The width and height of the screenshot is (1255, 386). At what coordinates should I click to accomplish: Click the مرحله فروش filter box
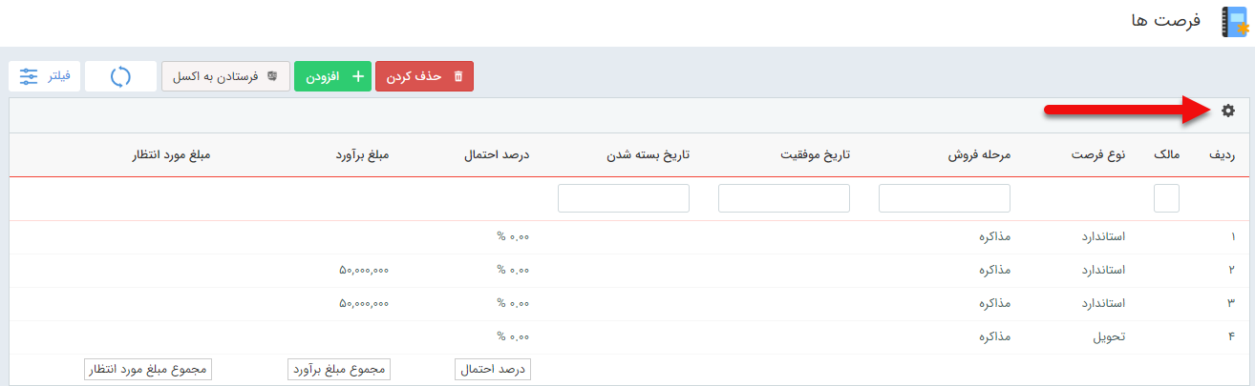945,198
